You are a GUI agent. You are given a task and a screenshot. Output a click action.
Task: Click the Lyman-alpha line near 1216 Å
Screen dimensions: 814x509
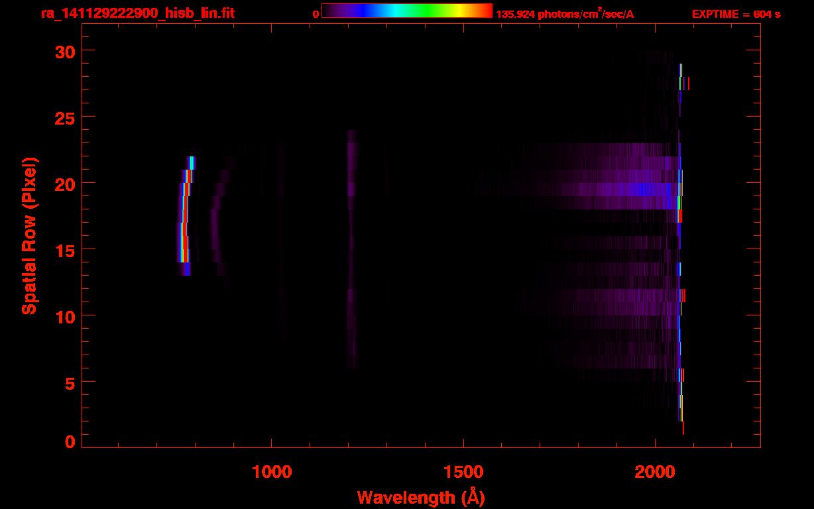(x=351, y=249)
